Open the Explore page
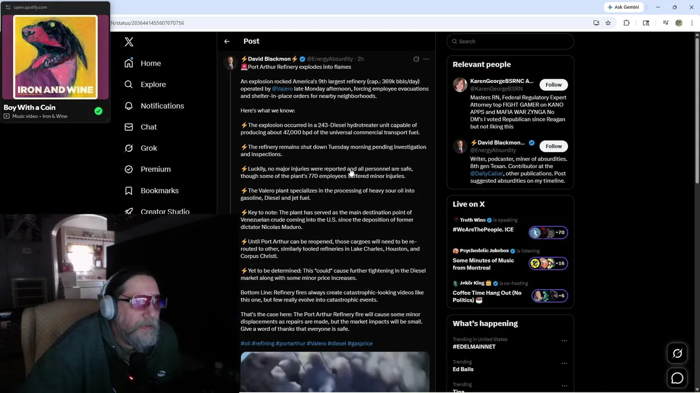Viewport: 700px width, 393px height. coord(145,85)
